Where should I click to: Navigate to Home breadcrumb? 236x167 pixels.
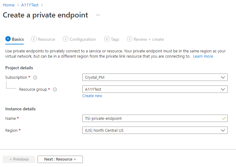click(x=9, y=5)
